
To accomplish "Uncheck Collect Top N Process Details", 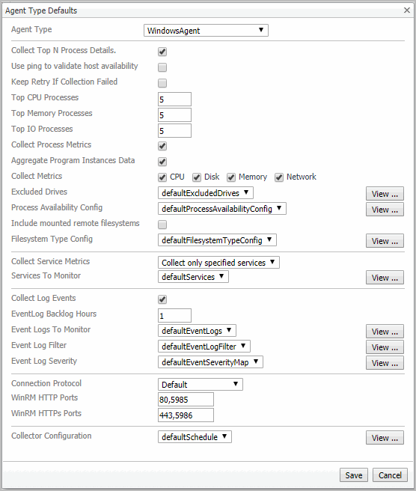I will tap(162, 52).
